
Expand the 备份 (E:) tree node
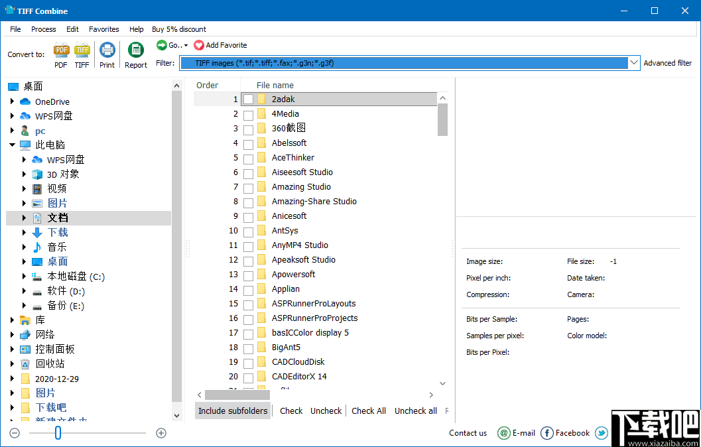pos(24,306)
